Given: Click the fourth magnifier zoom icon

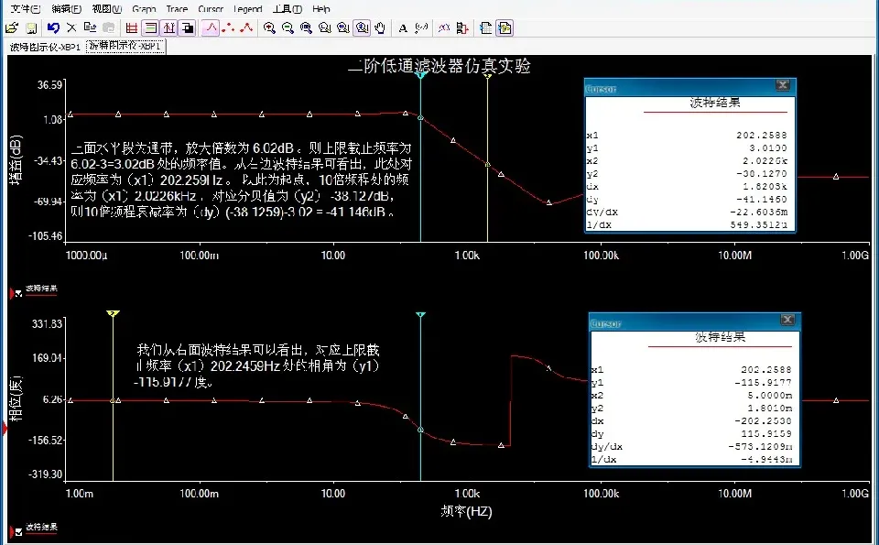Looking at the screenshot, I should coord(324,27).
